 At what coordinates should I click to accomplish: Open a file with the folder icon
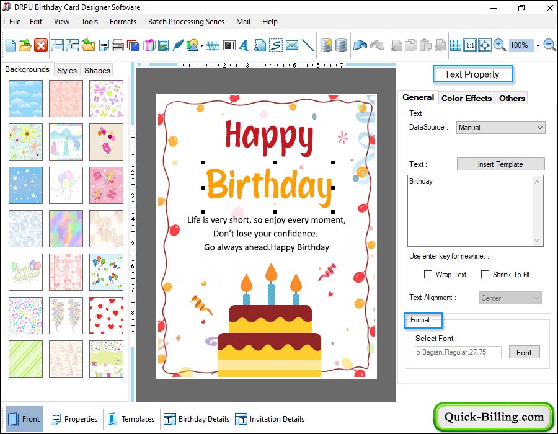pyautogui.click(x=25, y=45)
